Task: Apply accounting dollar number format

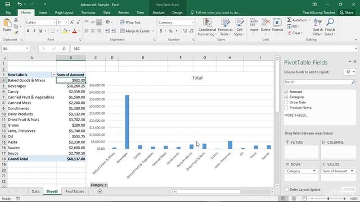Action: pyautogui.click(x=161, y=31)
